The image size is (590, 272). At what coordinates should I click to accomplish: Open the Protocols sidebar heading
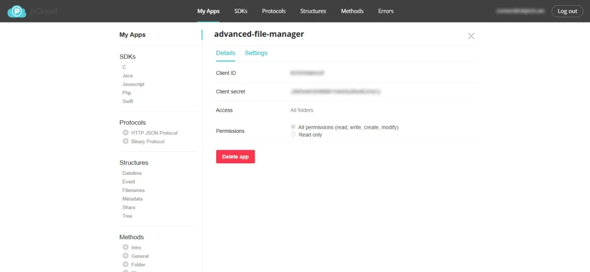point(133,122)
